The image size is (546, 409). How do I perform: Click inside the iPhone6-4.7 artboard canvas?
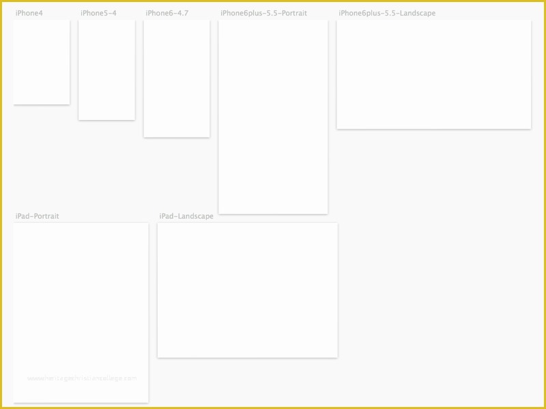[x=177, y=78]
